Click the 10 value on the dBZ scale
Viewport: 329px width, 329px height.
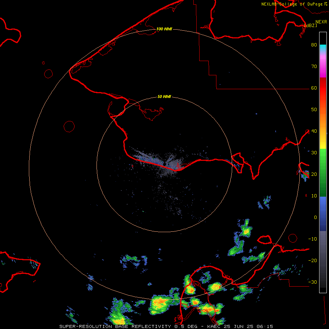click(314, 196)
